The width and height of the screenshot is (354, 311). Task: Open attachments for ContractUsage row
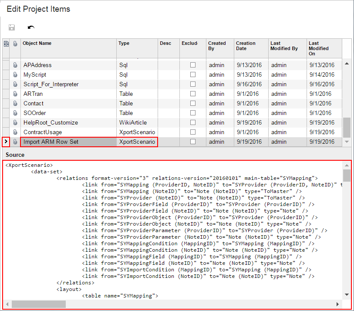point(15,132)
